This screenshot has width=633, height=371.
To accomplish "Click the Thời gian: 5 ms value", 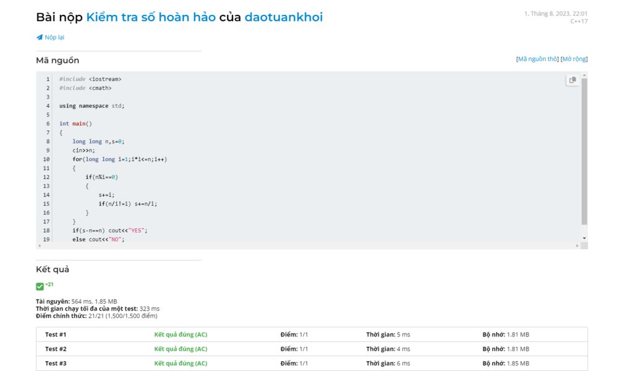I will pyautogui.click(x=388, y=335).
